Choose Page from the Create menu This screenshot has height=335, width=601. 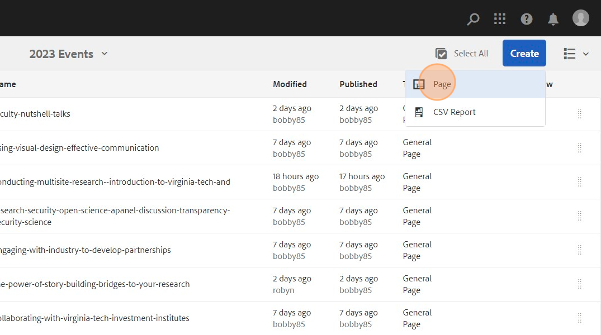pos(475,84)
